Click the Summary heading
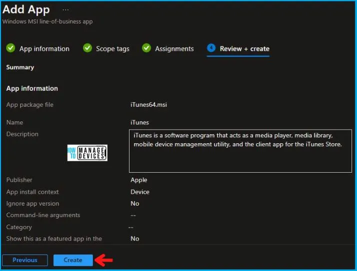This screenshot has width=357, height=271. (x=20, y=67)
